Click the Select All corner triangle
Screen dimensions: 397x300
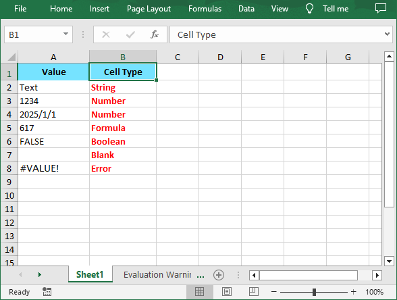point(11,57)
